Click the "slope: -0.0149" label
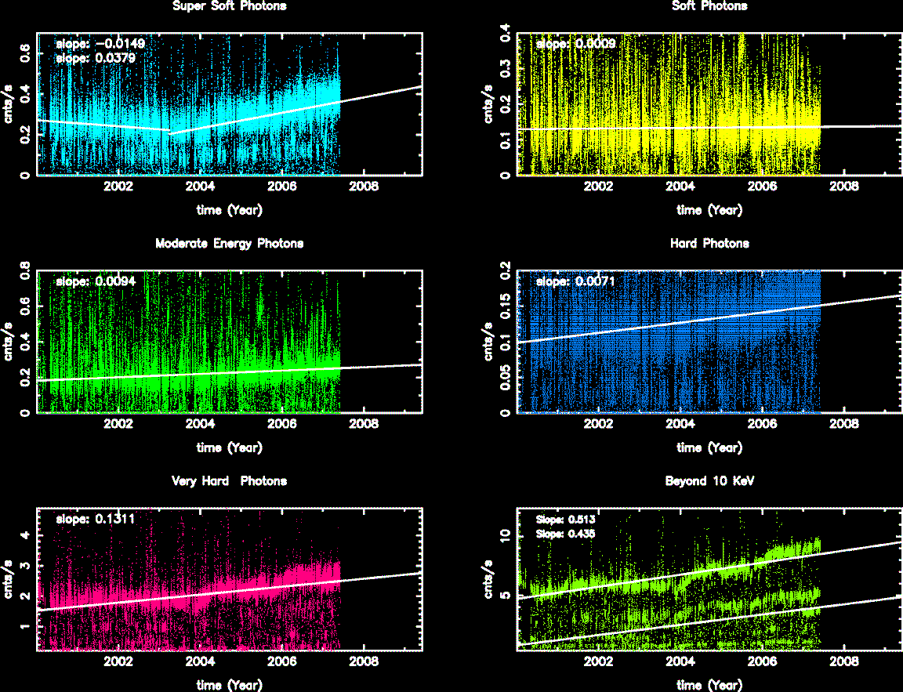The width and height of the screenshot is (903, 692). pyautogui.click(x=100, y=44)
